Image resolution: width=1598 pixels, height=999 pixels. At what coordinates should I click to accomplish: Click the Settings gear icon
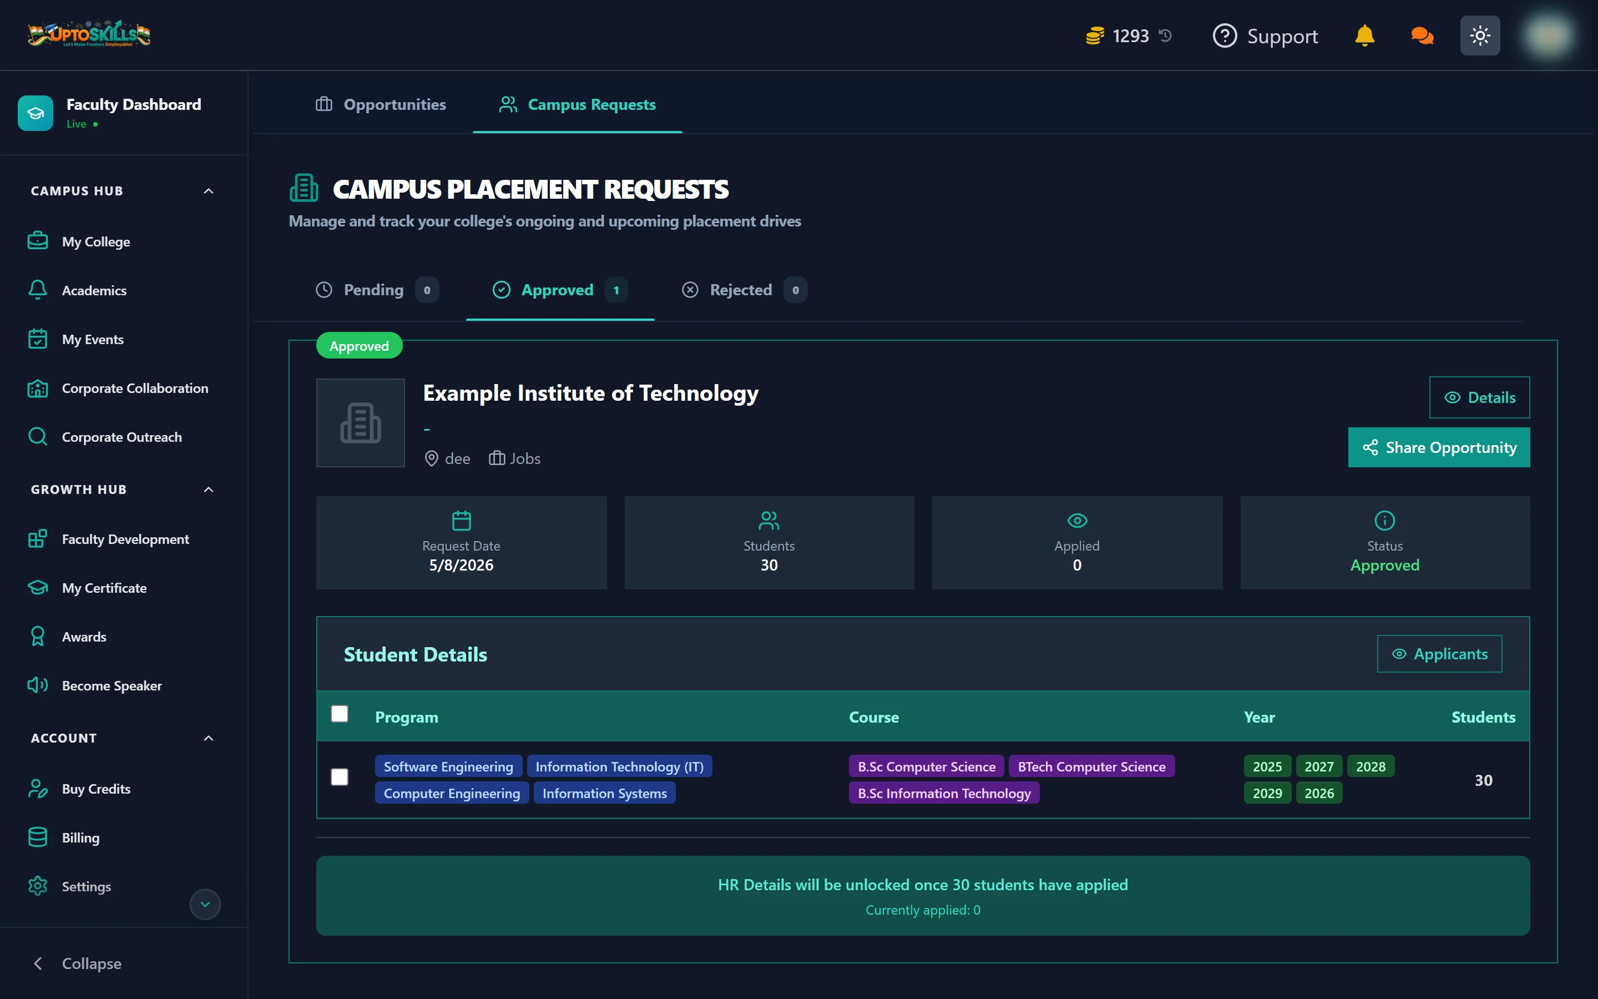pyautogui.click(x=38, y=886)
